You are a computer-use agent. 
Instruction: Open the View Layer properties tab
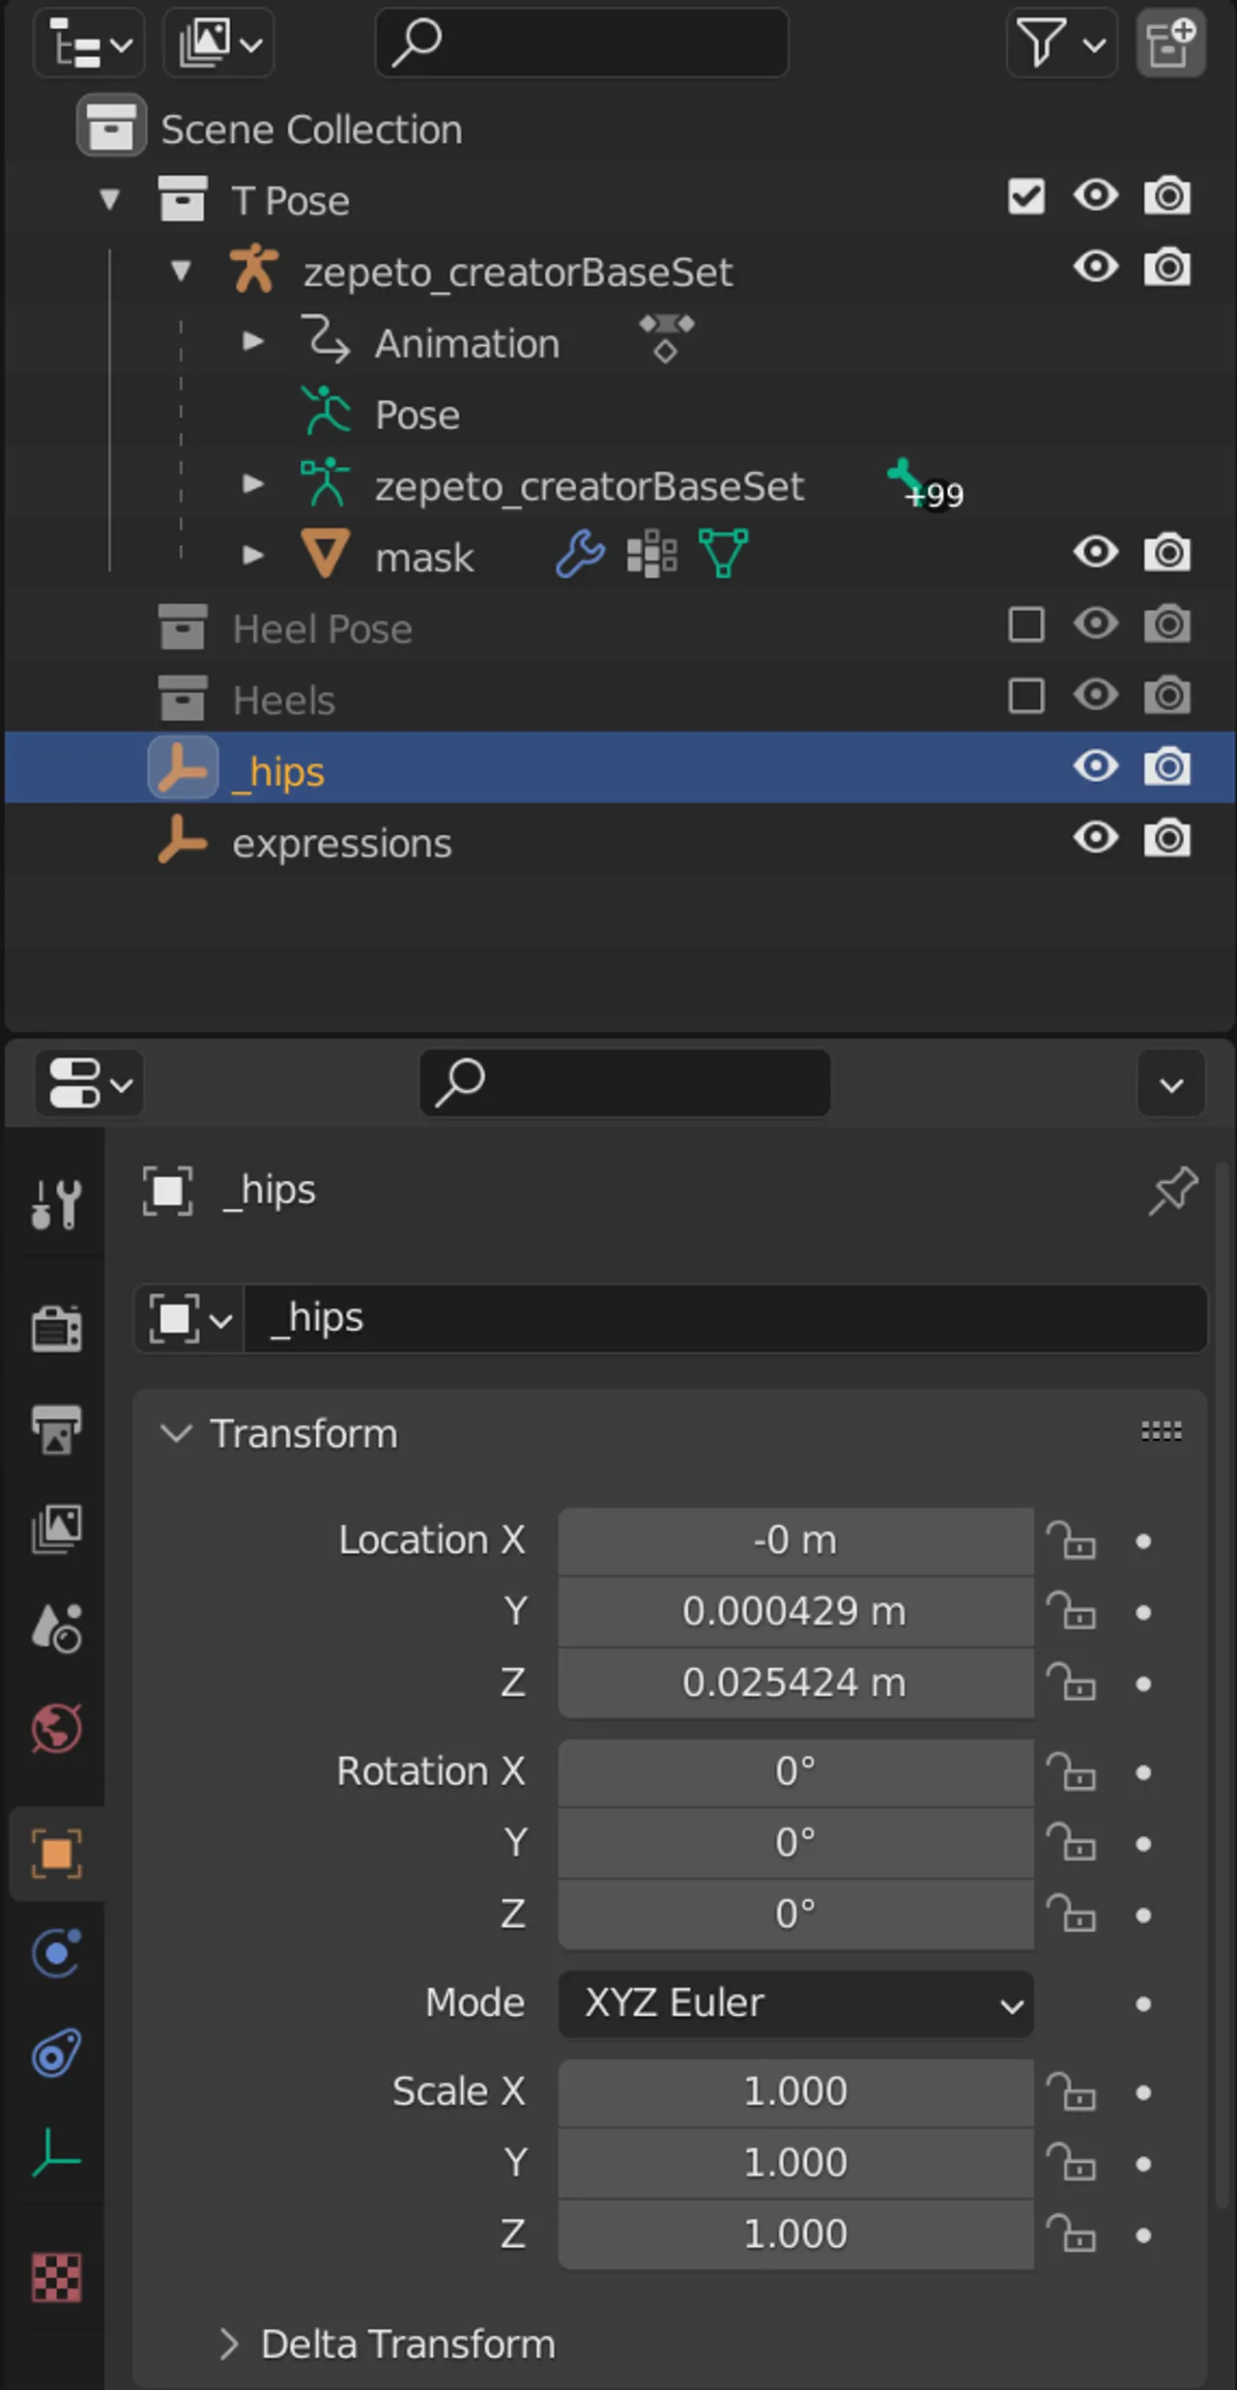(x=56, y=1529)
